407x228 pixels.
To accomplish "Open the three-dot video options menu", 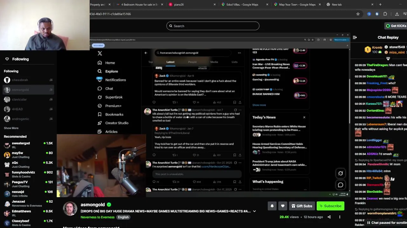I will tap(340, 217).
